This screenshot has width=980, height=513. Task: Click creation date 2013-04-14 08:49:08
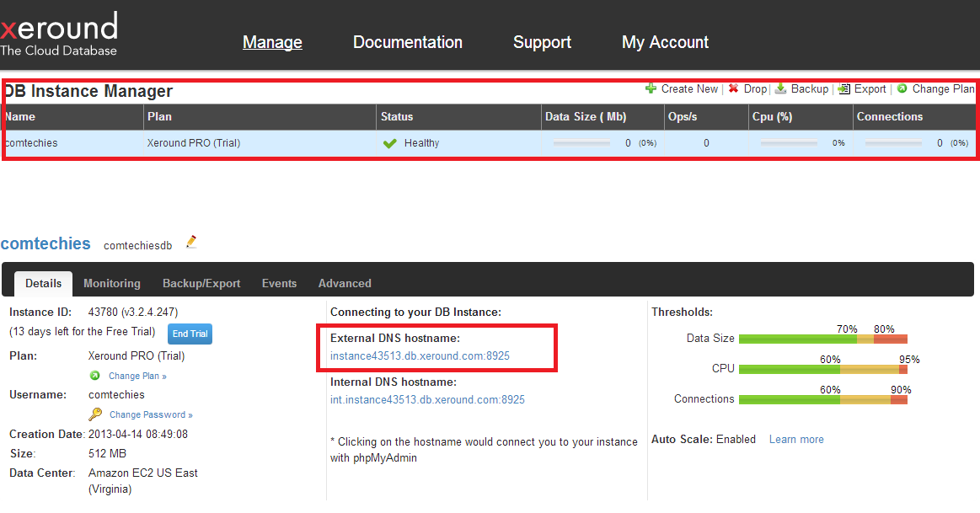138,434
